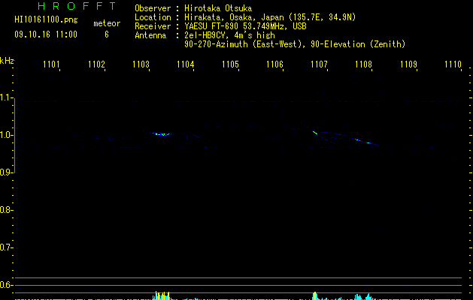This screenshot has height=300, width=473.
Task: Click the 1.1 frequency axis label
Action: [6, 97]
